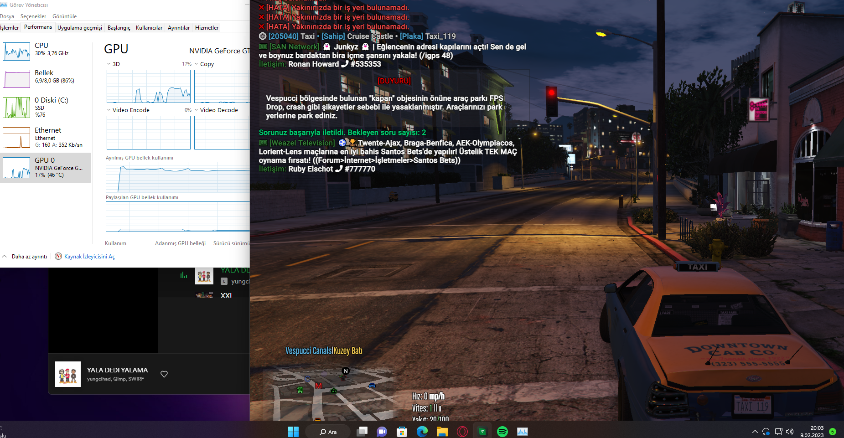Open the Windows Start menu
844x438 pixels.
pyautogui.click(x=293, y=432)
